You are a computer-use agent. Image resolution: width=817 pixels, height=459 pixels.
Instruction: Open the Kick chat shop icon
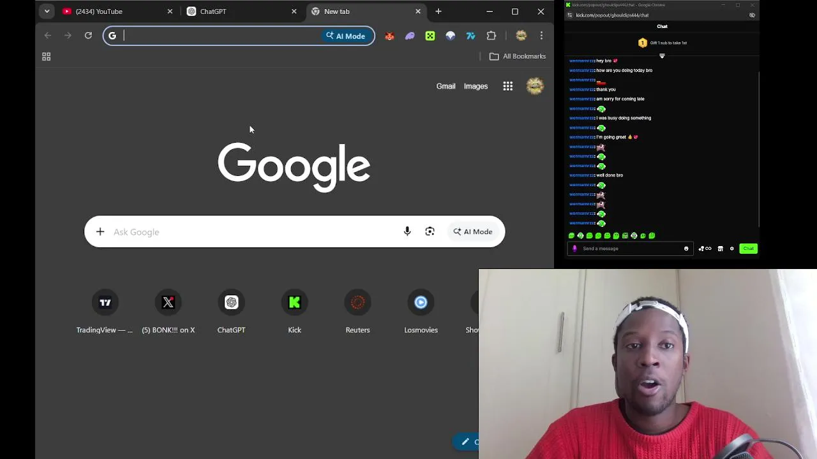[x=721, y=249]
